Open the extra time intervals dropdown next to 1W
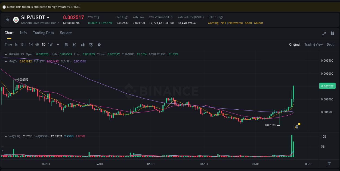Screen dimensions: 340x171 pos(57,45)
